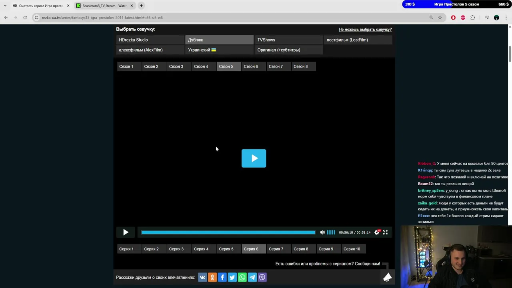
Task: Share on Twitter icon
Action: 232,277
